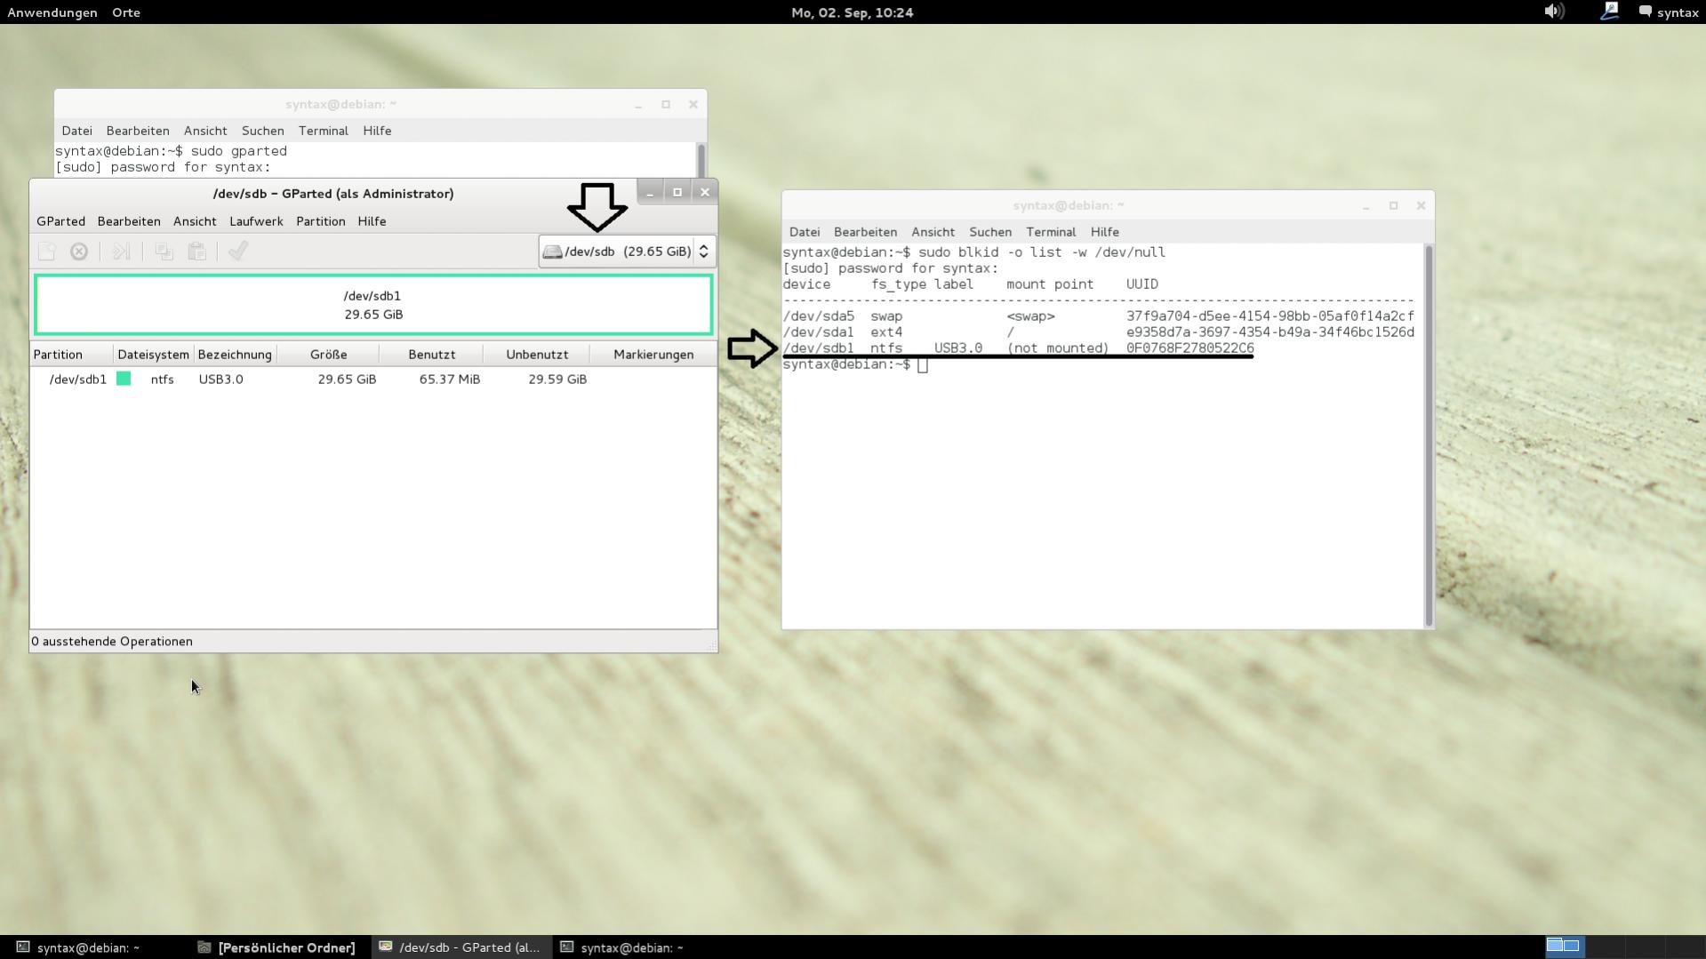Click the UUID 0F0768F2780522C6 in the terminal

[1190, 348]
